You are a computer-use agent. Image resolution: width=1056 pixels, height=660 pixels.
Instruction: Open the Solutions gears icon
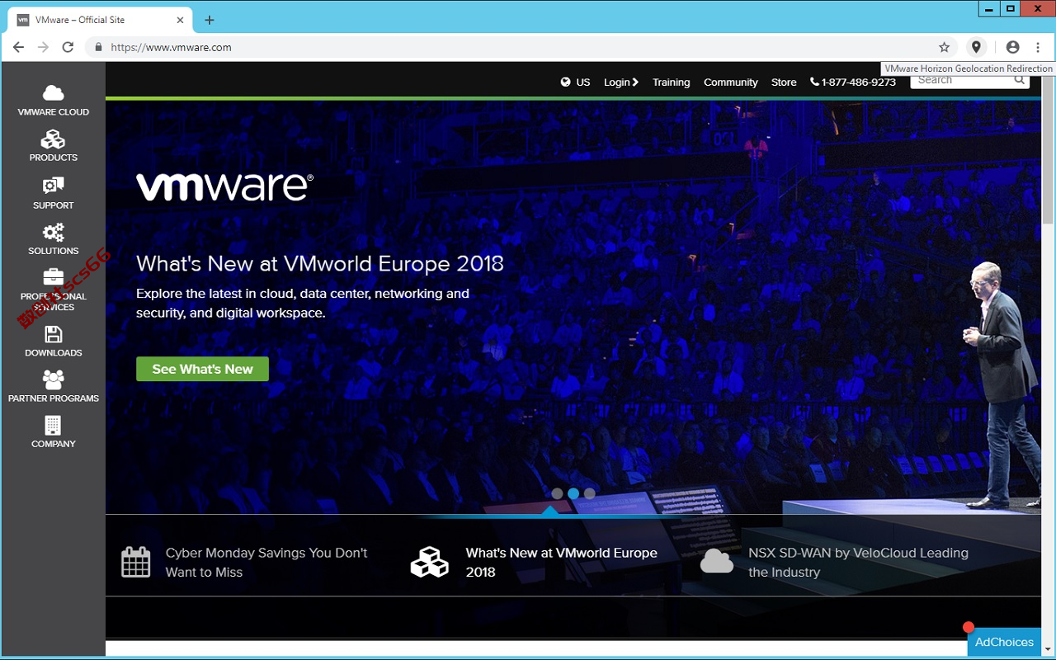click(x=53, y=232)
